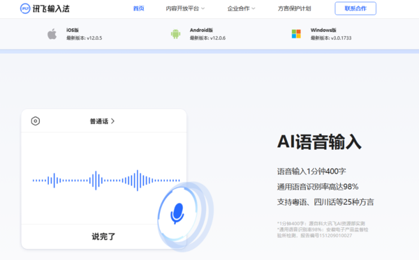Select the Android version text v12.0.6
419x260 pixels.
(218, 38)
